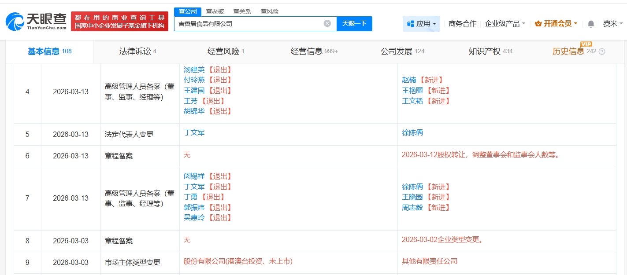The height and width of the screenshot is (275, 627).
Task: Click the 应用 apps grid icon
Action: [410, 24]
